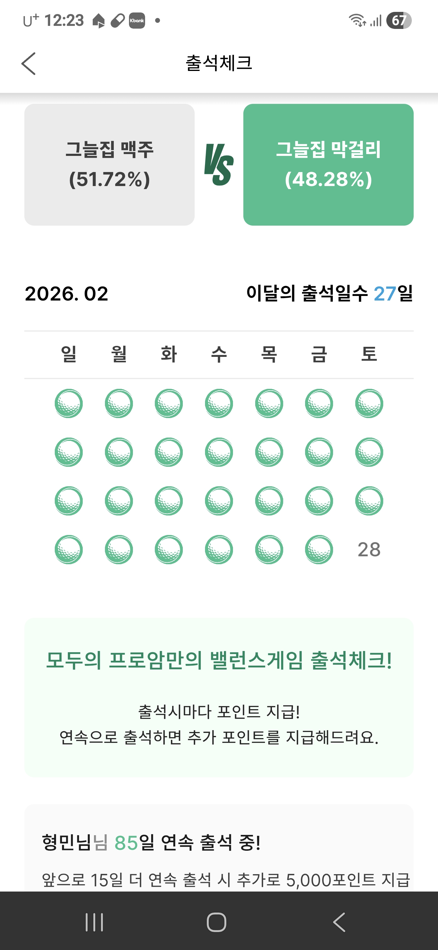Tap the Kbank notification icon in status bar

tap(137, 21)
